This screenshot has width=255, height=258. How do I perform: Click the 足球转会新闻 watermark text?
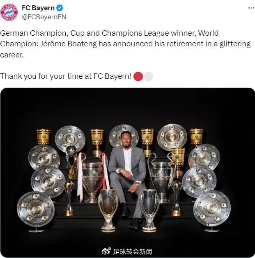point(133,251)
